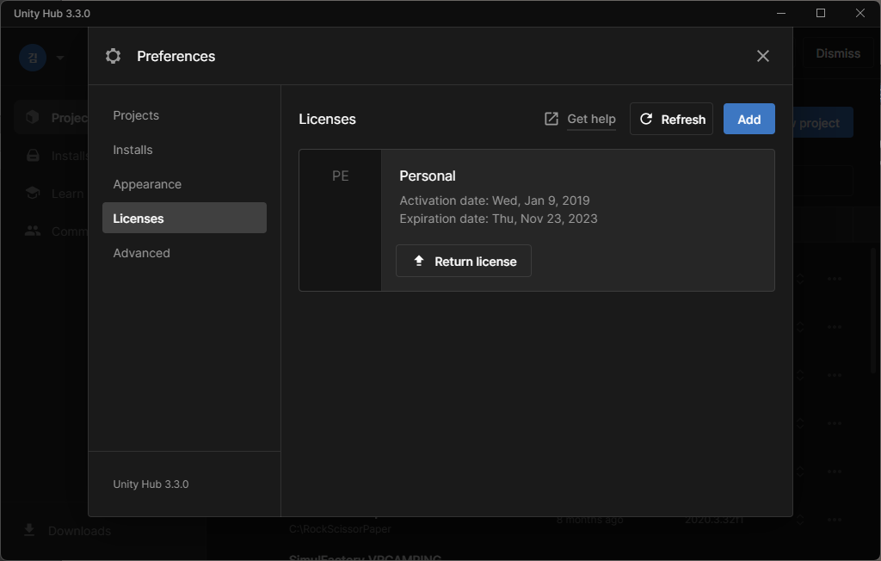Click the Preferences gear icon
The height and width of the screenshot is (561, 881).
113,56
